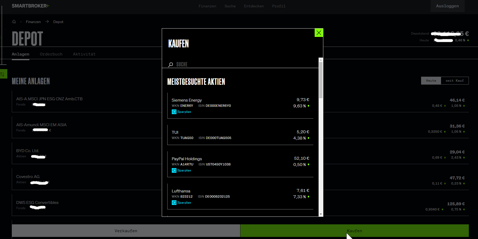Screen dimensions: 478x239
Task: Switch to seit Kauf view
Action: click(455, 81)
